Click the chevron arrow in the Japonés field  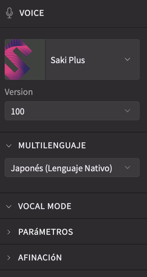127,167
